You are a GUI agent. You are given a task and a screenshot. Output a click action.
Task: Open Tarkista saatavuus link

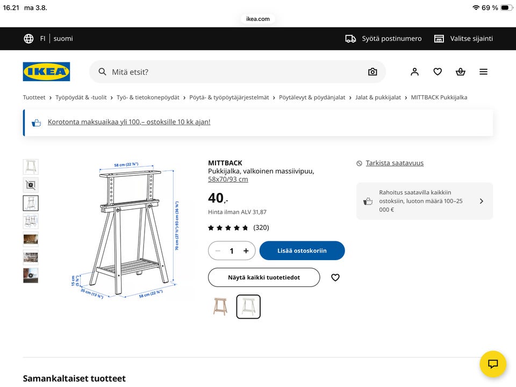point(395,163)
